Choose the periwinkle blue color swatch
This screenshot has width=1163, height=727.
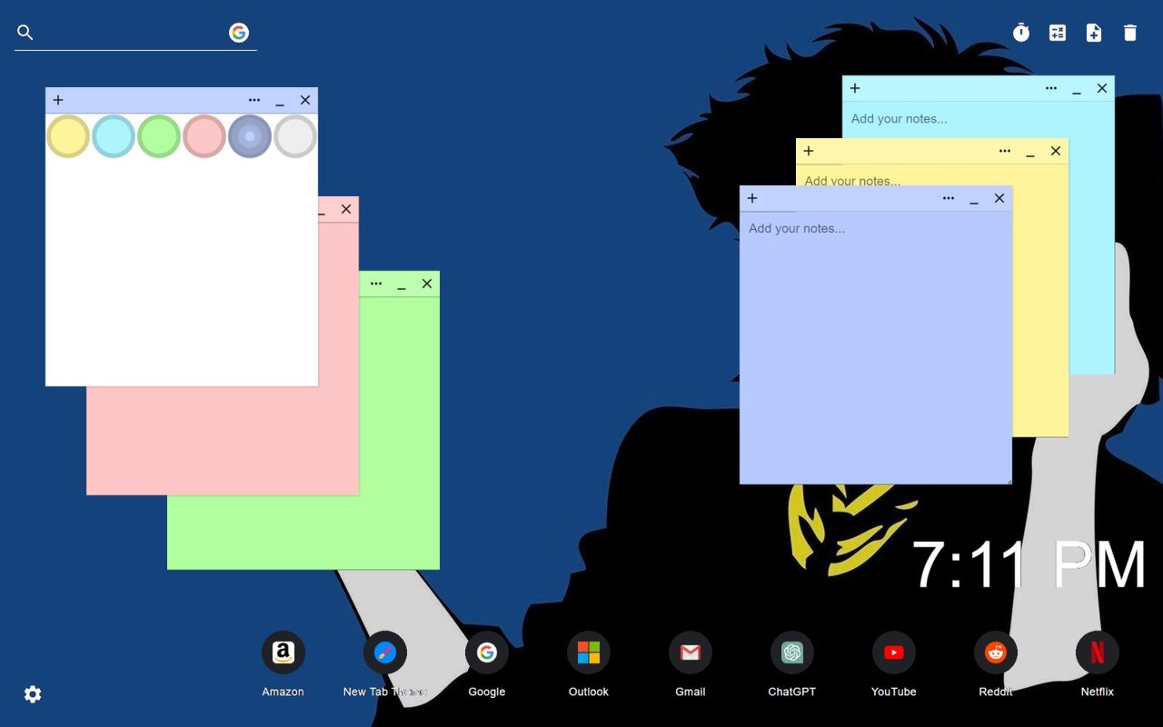250,136
